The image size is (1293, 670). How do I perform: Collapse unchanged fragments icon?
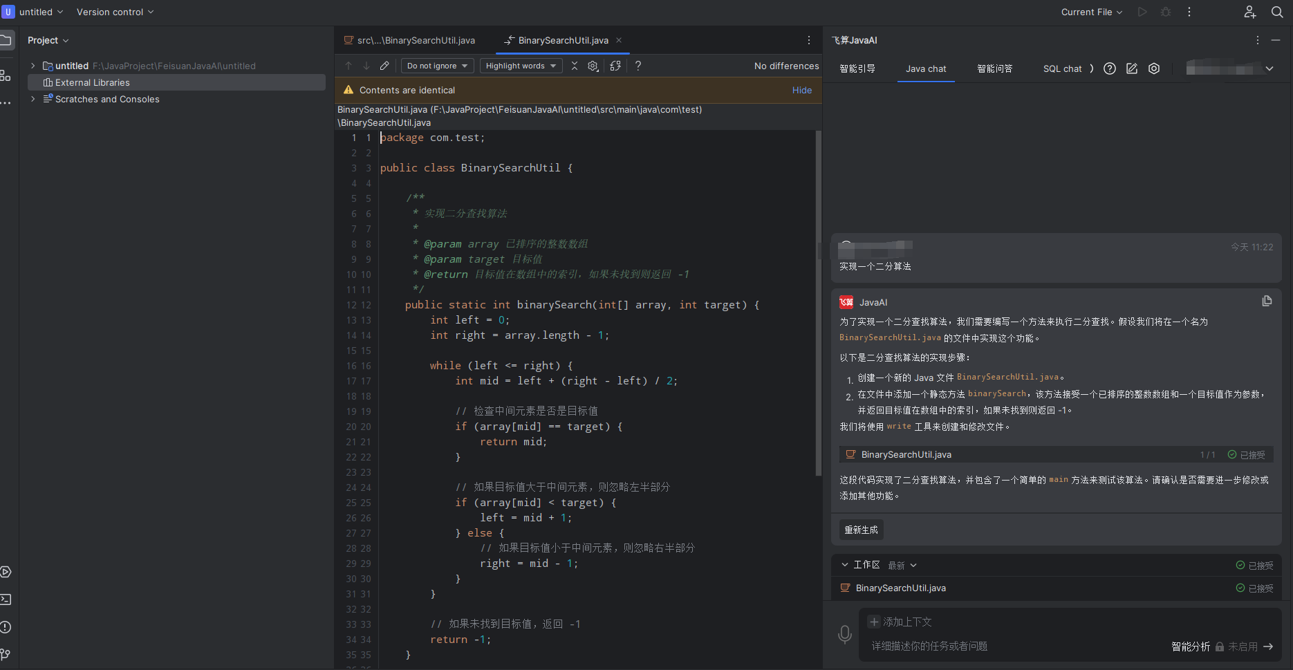tap(575, 66)
